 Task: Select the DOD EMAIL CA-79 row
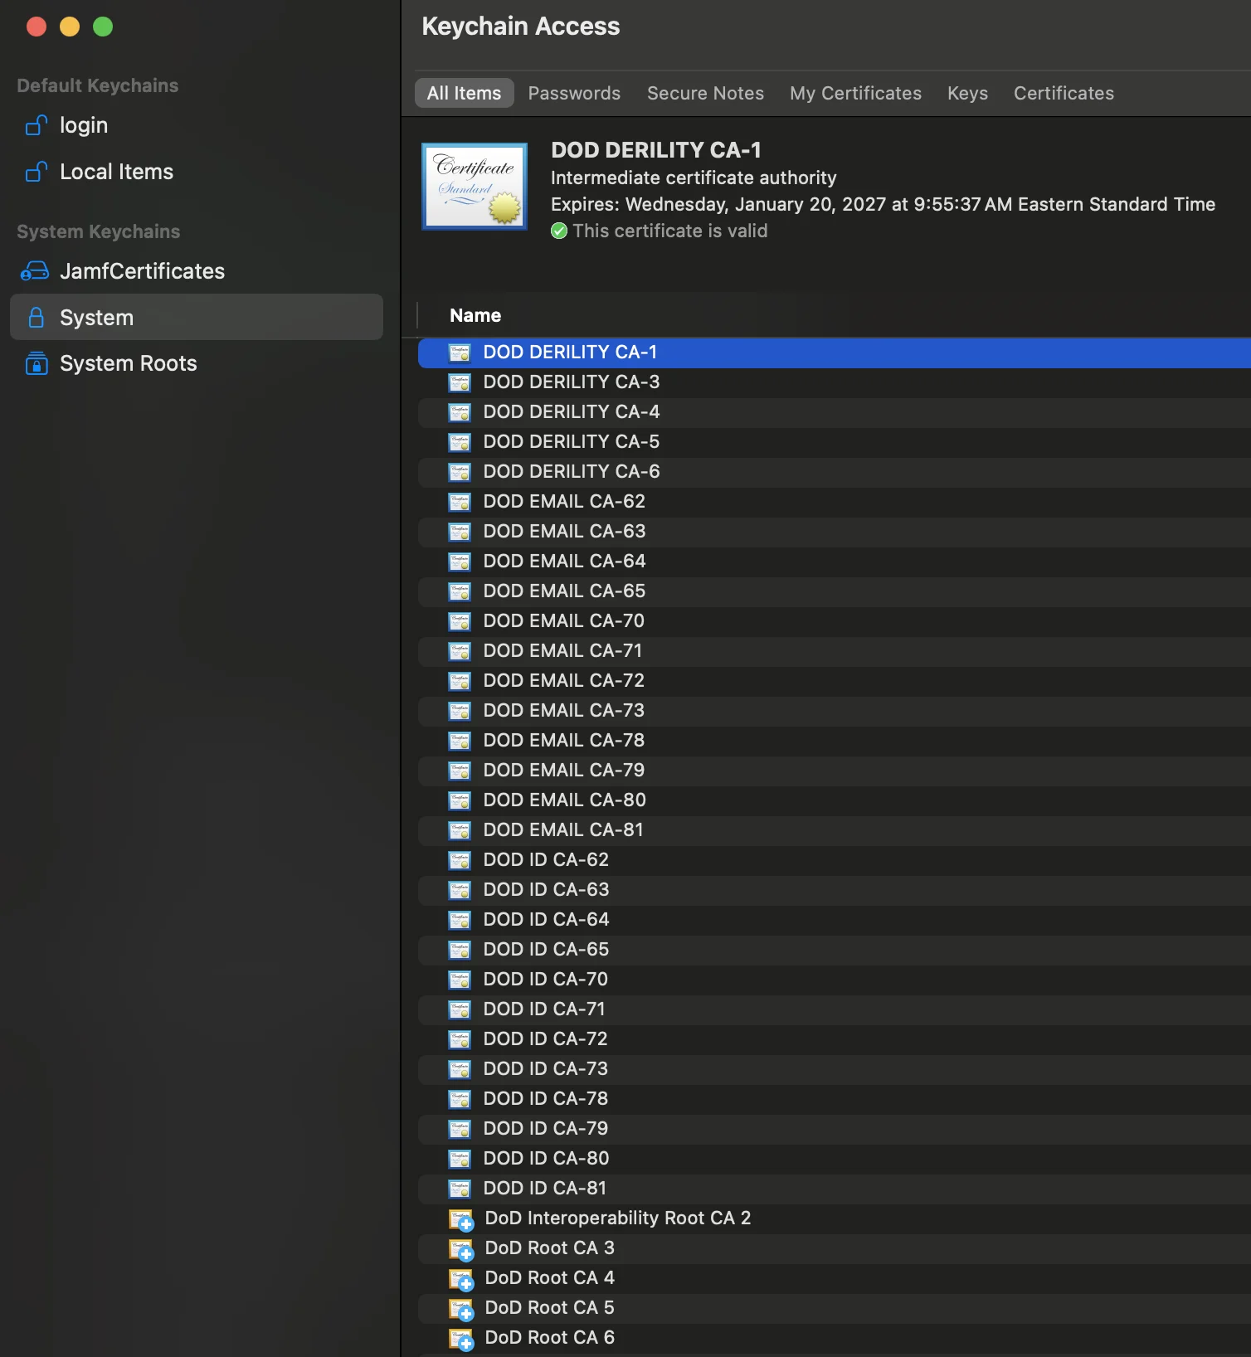coord(835,771)
